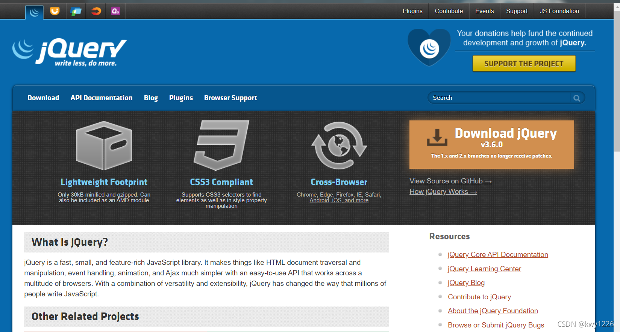620x332 pixels.
Task: Click the Other Related Projects heading
Action: click(x=85, y=317)
